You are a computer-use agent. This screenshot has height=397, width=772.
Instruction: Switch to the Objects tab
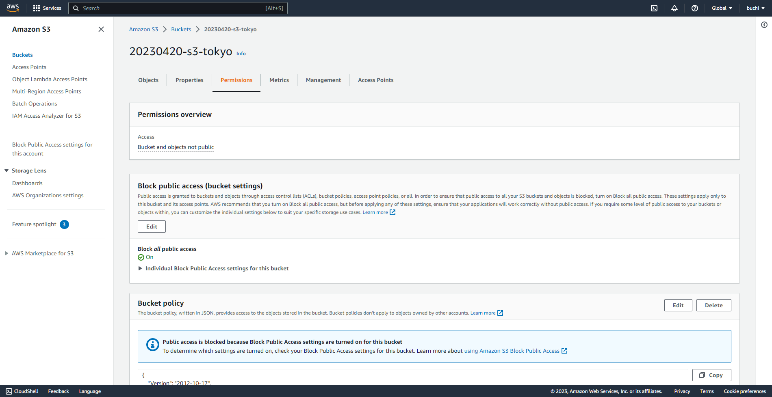(x=148, y=80)
